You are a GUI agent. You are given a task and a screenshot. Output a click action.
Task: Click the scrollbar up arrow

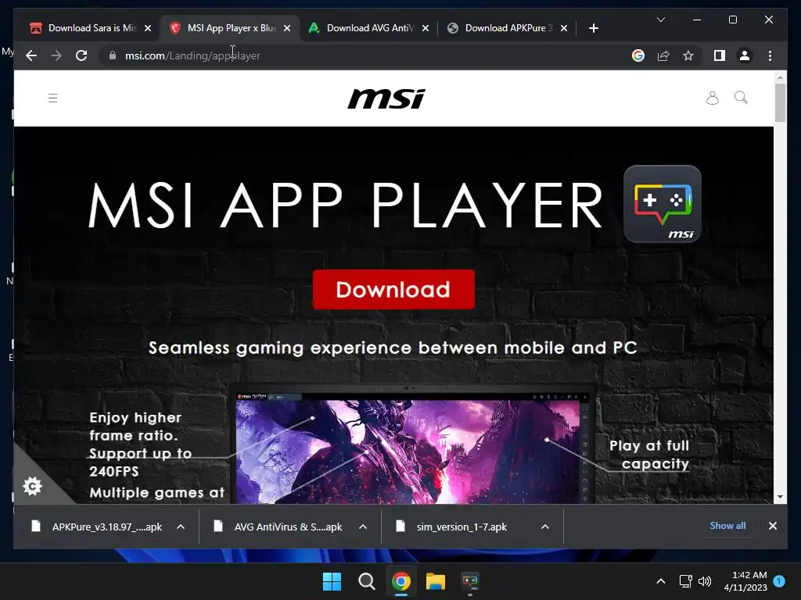click(x=780, y=77)
